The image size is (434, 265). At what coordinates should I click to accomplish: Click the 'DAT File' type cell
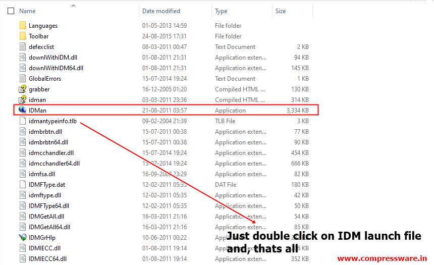tap(226, 184)
